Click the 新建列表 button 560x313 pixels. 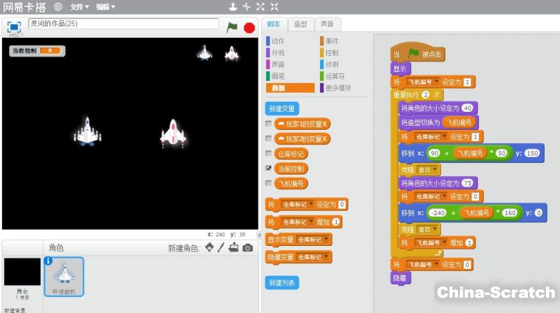click(282, 283)
